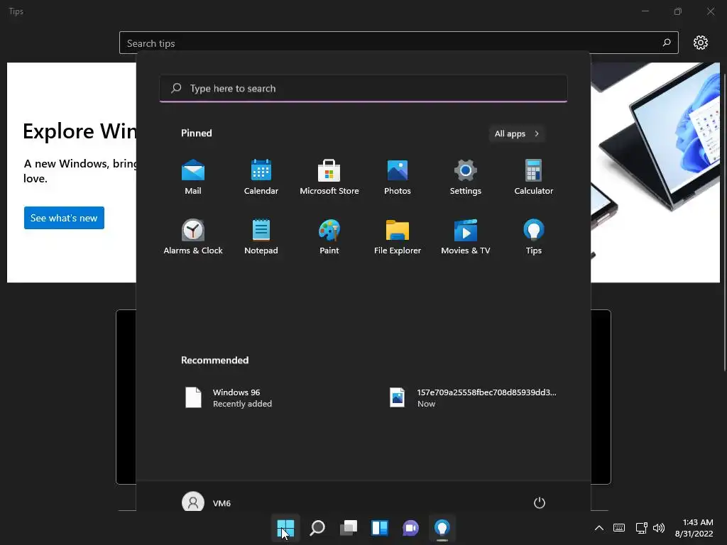Image resolution: width=727 pixels, height=545 pixels.
Task: Open the Mail app from Pinned
Action: pos(193,177)
